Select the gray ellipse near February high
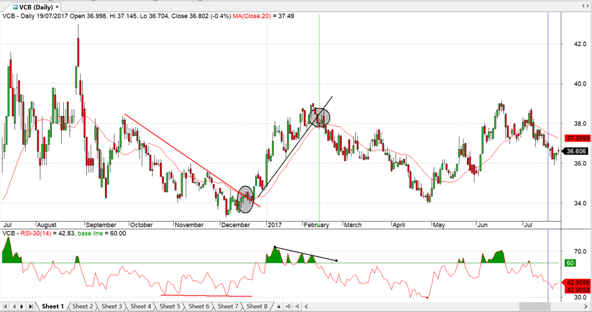 [x=319, y=117]
